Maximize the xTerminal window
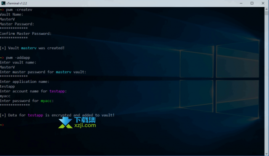 (252, 3)
